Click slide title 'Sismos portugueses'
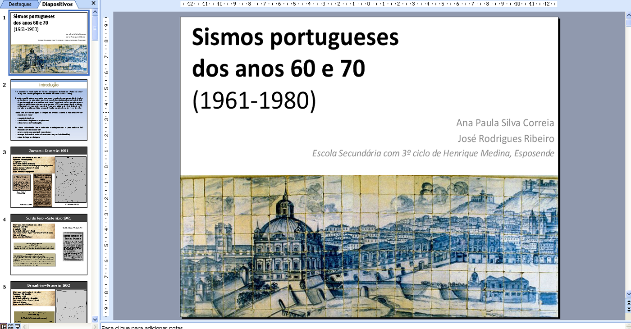Viewport: 631px width, 329px height. coord(295,37)
